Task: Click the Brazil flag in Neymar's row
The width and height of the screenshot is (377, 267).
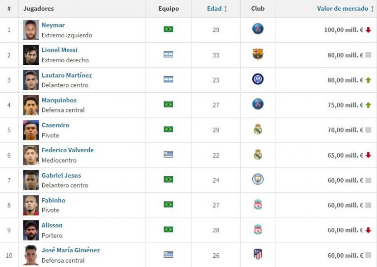Action: pos(168,29)
